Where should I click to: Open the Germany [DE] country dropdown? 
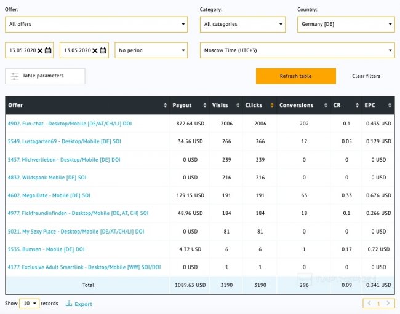(x=345, y=25)
